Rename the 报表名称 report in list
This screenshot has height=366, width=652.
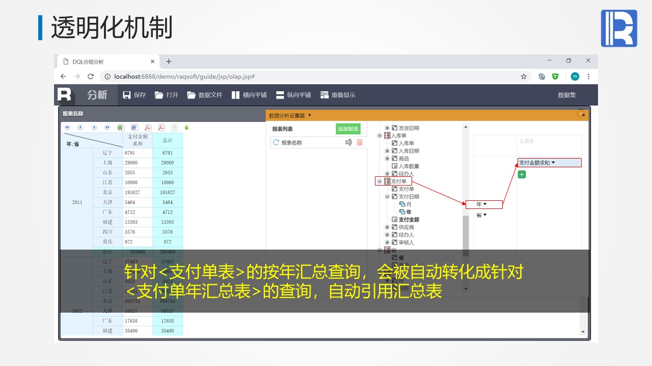click(x=348, y=142)
